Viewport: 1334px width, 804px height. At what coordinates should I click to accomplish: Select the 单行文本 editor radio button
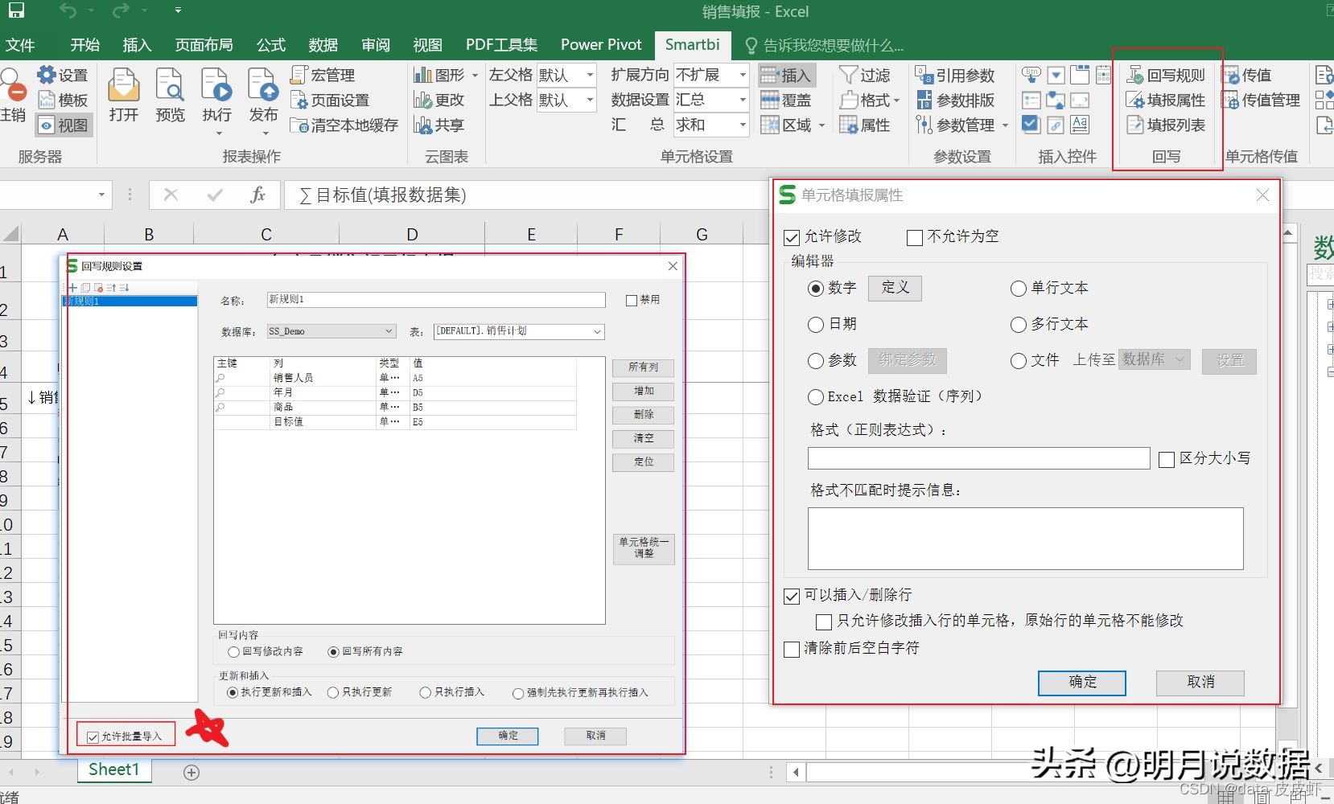[1019, 289]
